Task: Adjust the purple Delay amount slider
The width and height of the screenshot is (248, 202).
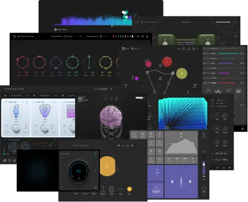Action: point(224,73)
